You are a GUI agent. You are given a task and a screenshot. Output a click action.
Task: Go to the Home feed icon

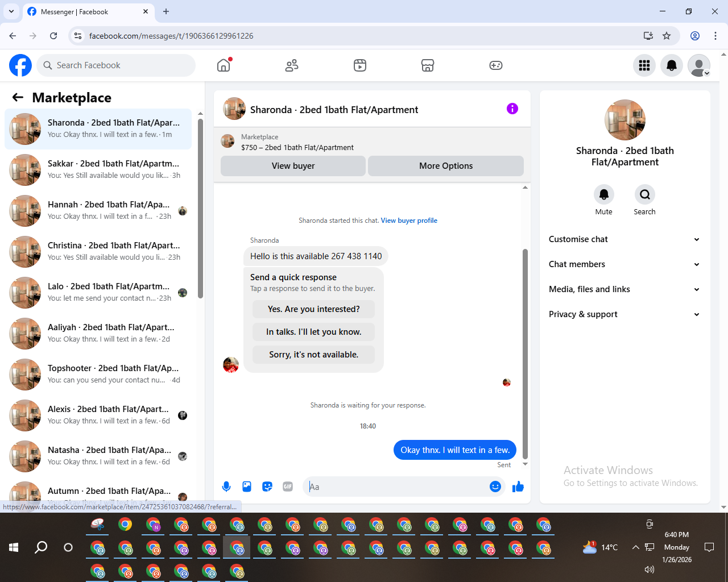pos(224,65)
